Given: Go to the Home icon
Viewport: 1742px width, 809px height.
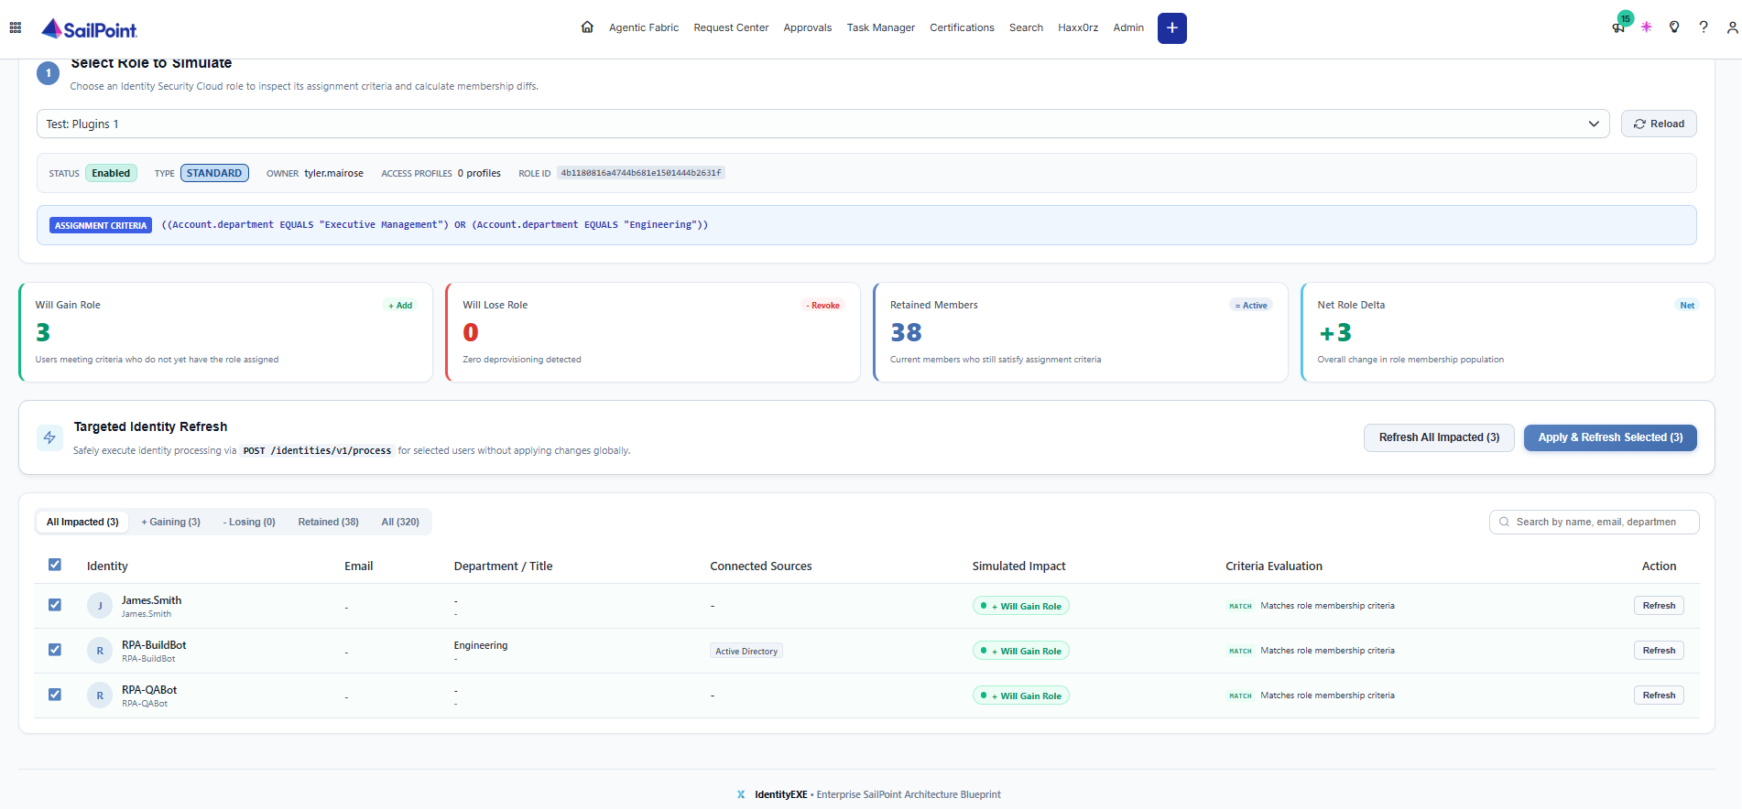Looking at the screenshot, I should click(x=587, y=27).
